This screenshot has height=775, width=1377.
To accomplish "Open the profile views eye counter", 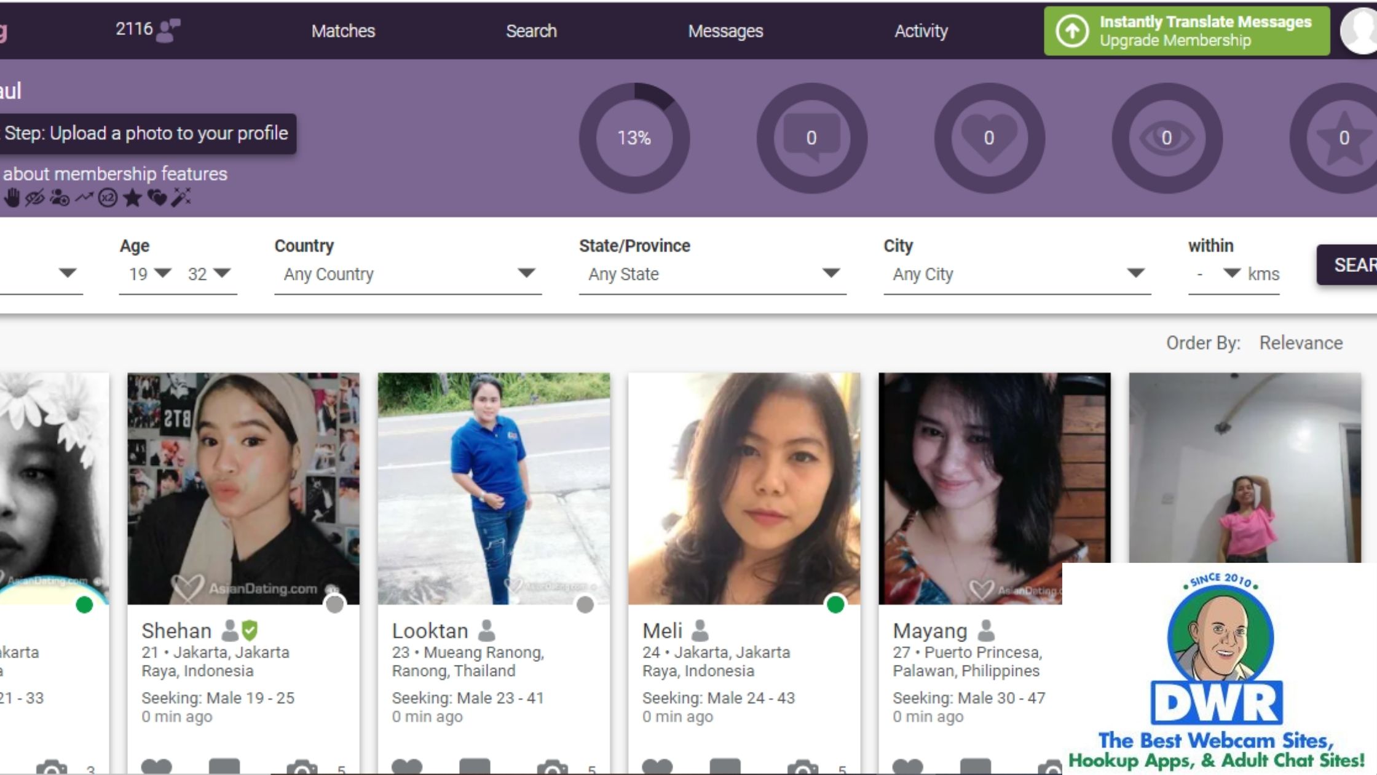I will pyautogui.click(x=1167, y=138).
